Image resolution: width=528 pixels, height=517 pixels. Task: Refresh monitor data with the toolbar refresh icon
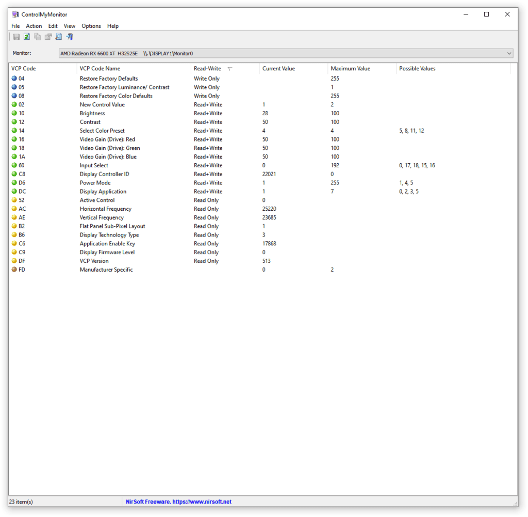tap(26, 37)
